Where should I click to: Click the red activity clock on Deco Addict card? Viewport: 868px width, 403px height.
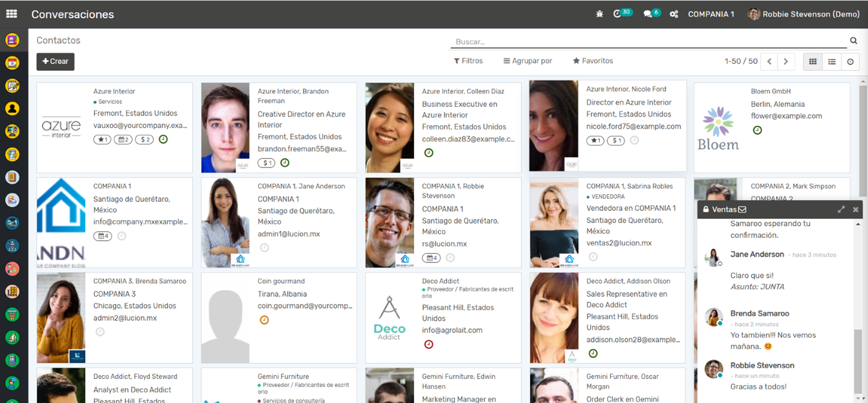[429, 344]
